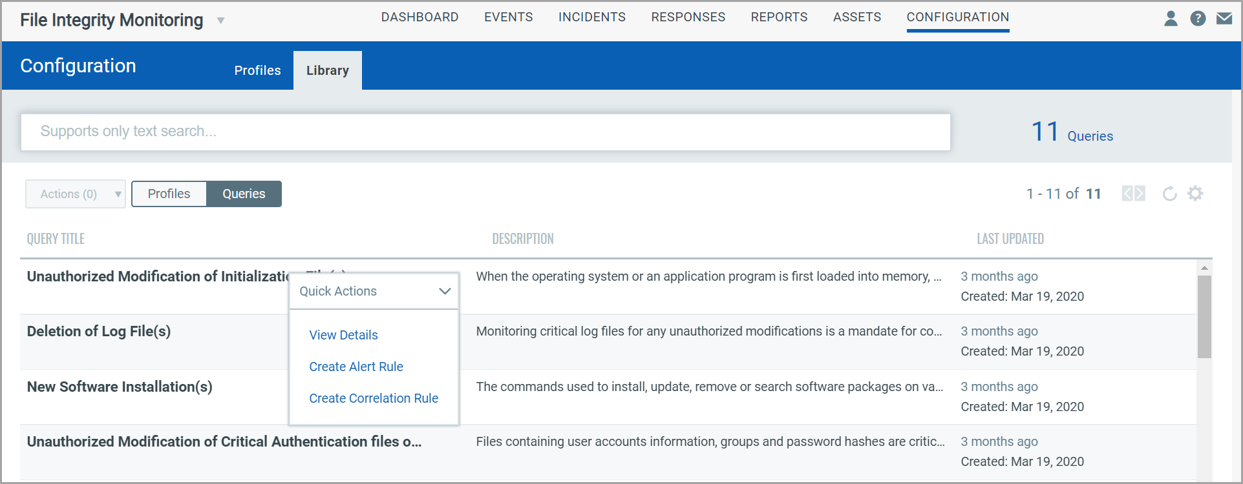
Task: Open the Dashboard menu
Action: (x=420, y=17)
